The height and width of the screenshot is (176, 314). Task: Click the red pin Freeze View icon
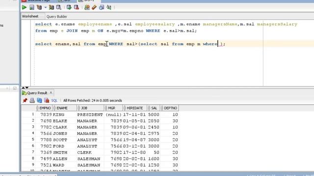25,100
